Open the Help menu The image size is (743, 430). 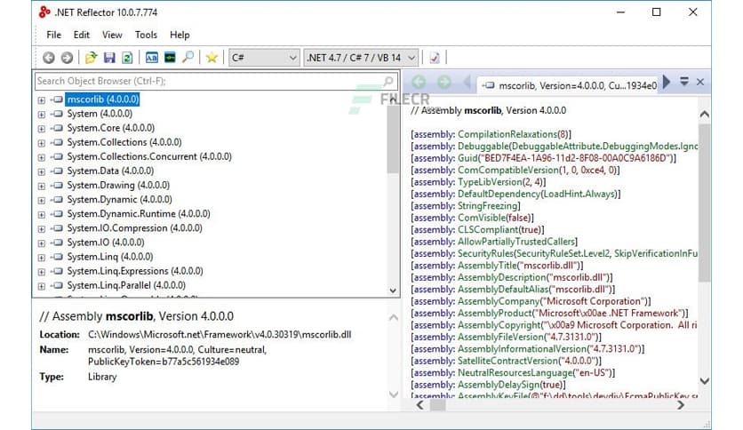[180, 35]
